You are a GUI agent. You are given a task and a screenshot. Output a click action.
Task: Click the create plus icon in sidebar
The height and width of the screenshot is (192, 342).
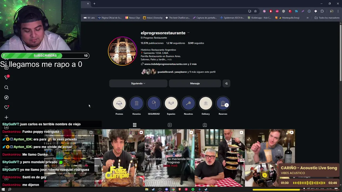click(6, 117)
